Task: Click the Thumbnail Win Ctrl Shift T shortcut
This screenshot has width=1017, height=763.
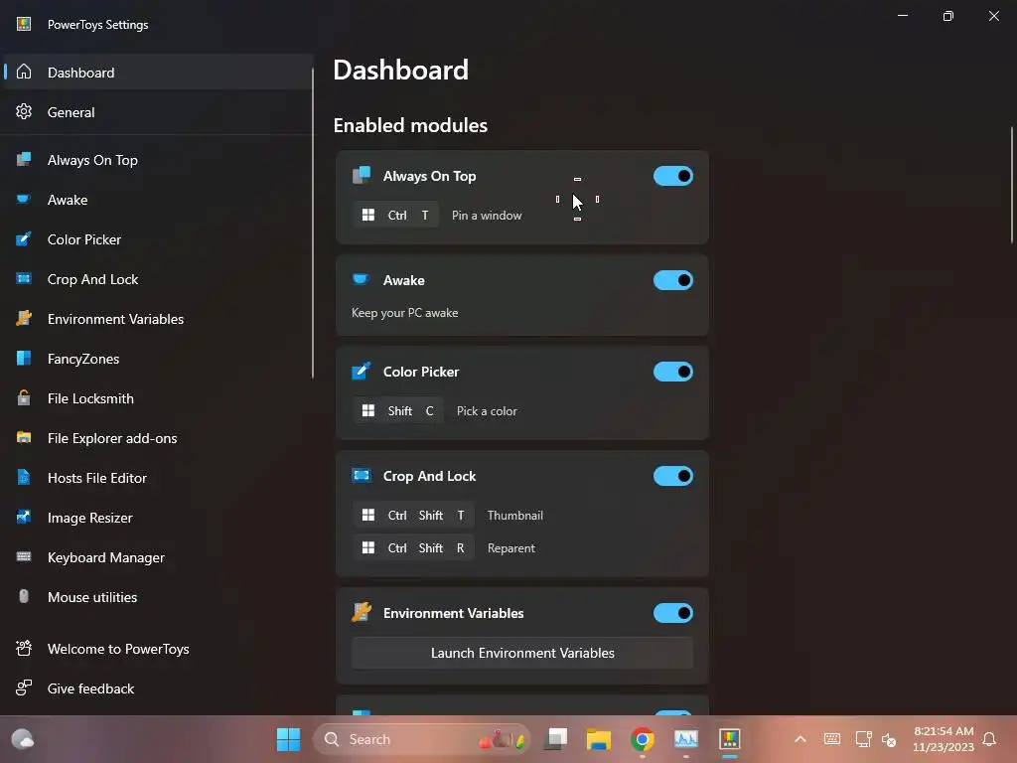Action: click(x=413, y=516)
